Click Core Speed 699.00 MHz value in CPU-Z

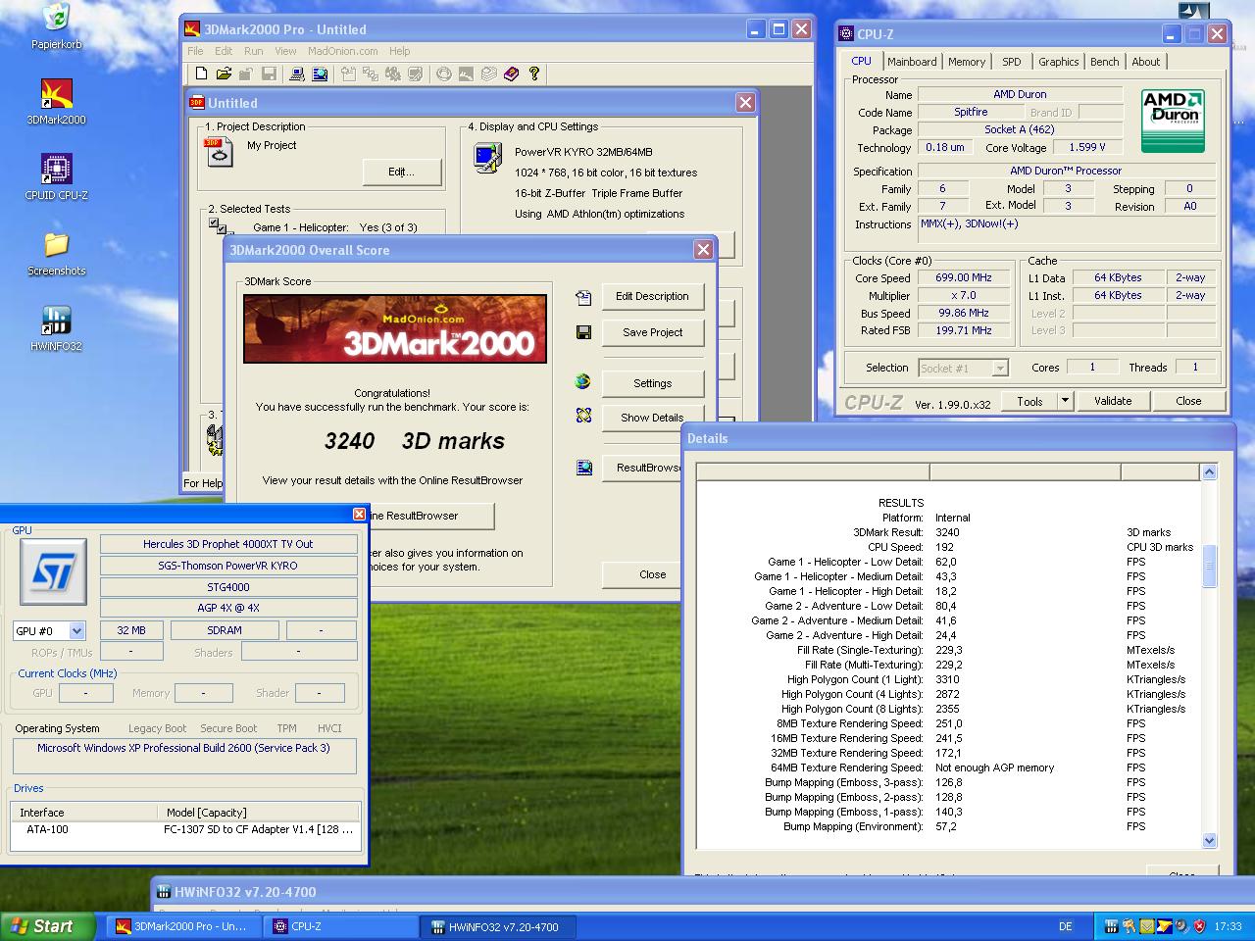tap(964, 277)
